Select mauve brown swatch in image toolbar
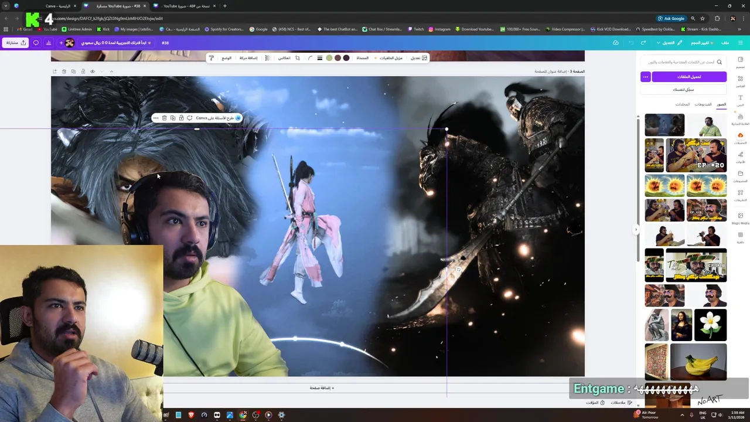The width and height of the screenshot is (750, 422). click(337, 58)
